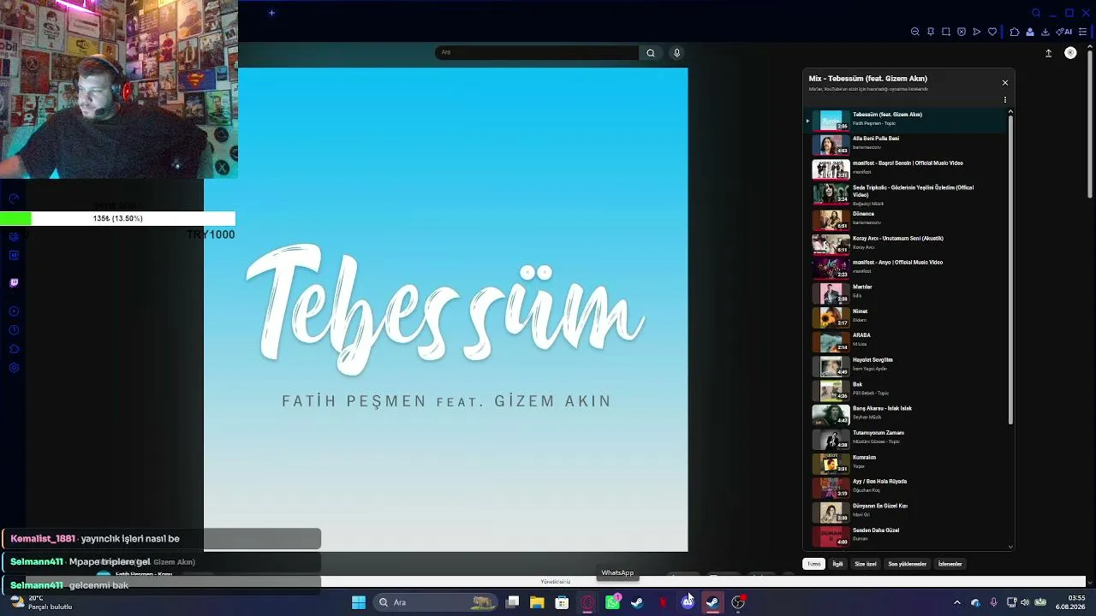The width and height of the screenshot is (1096, 616).
Task: Show hidden system tray icons chevron
Action: point(957,602)
